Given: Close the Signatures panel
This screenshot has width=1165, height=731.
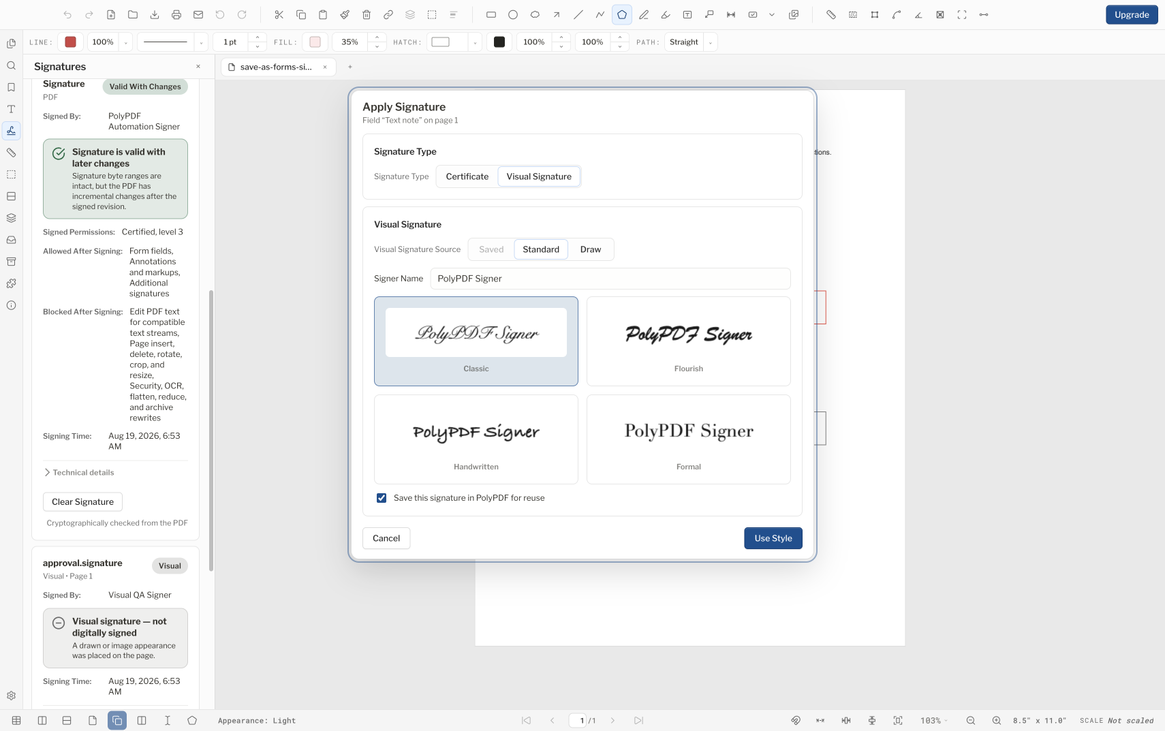Looking at the screenshot, I should tap(198, 66).
